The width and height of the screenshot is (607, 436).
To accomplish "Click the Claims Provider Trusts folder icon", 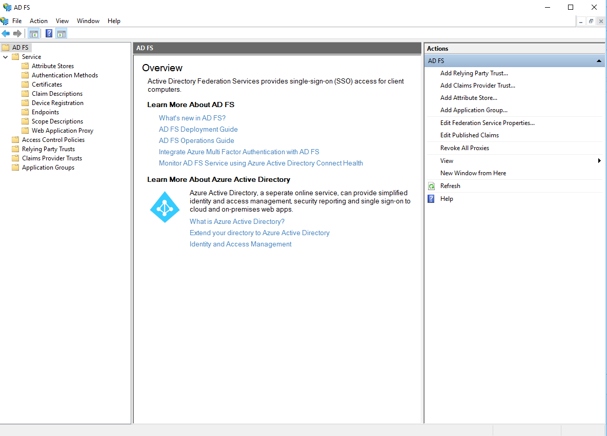I will 15,158.
